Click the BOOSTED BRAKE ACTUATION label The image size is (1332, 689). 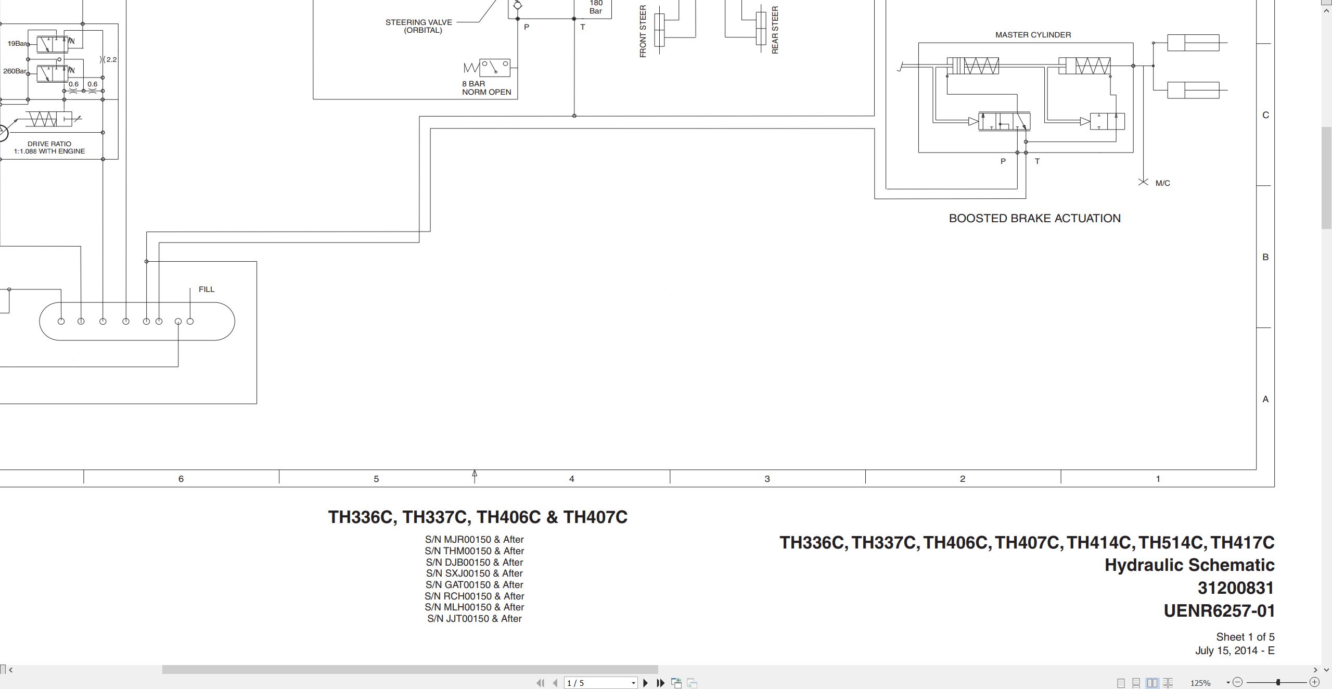click(x=1034, y=219)
